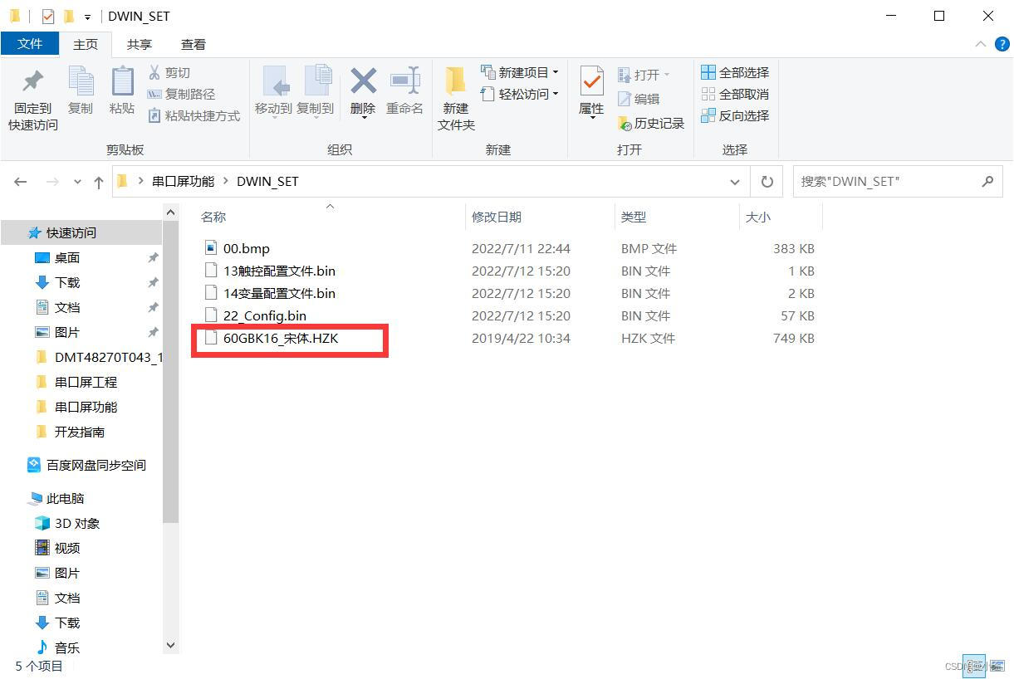
Task: Click the search magnifier icon
Action: pos(987,181)
